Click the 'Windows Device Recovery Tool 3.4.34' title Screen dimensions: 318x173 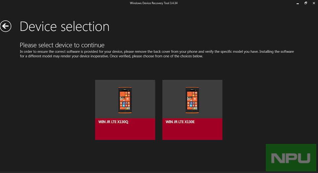point(154,3)
